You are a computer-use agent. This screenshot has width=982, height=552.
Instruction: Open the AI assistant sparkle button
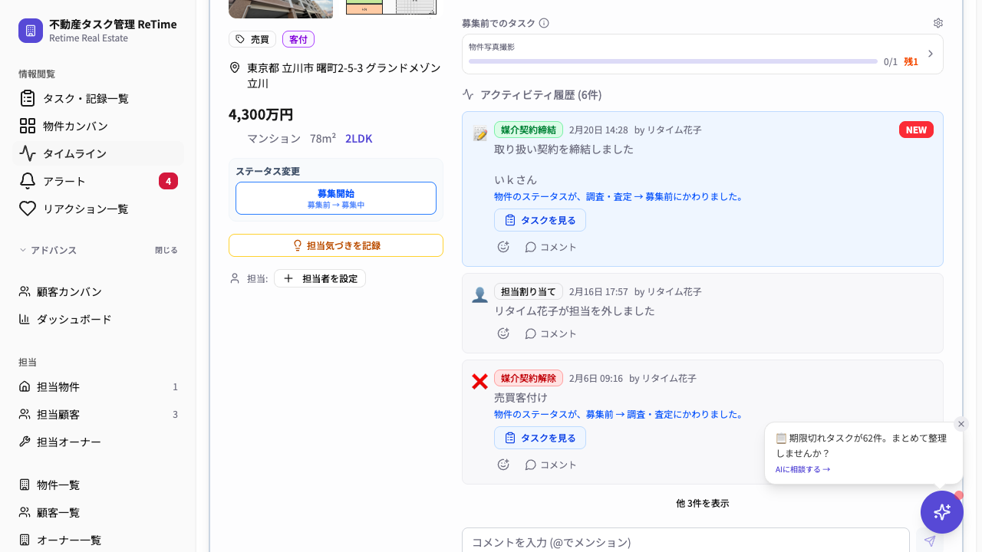[942, 512]
